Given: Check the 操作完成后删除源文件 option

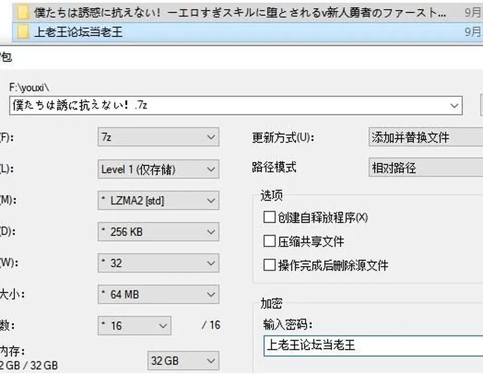Looking at the screenshot, I should [269, 265].
